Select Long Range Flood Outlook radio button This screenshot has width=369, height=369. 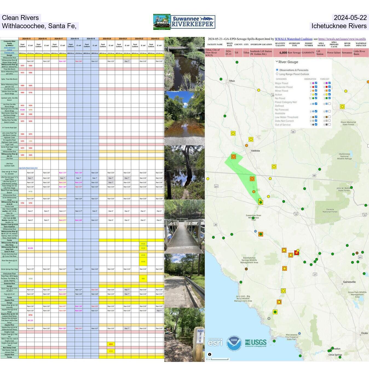277,74
